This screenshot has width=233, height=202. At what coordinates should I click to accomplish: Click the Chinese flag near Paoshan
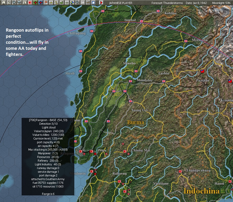(x=202, y=71)
